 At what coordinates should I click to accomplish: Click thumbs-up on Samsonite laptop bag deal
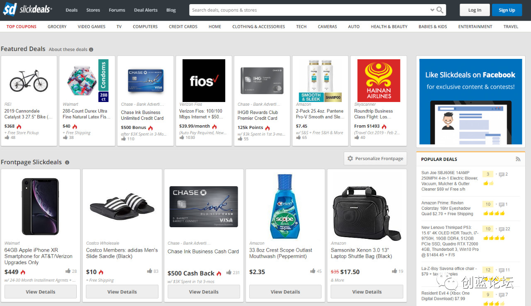coord(394,271)
